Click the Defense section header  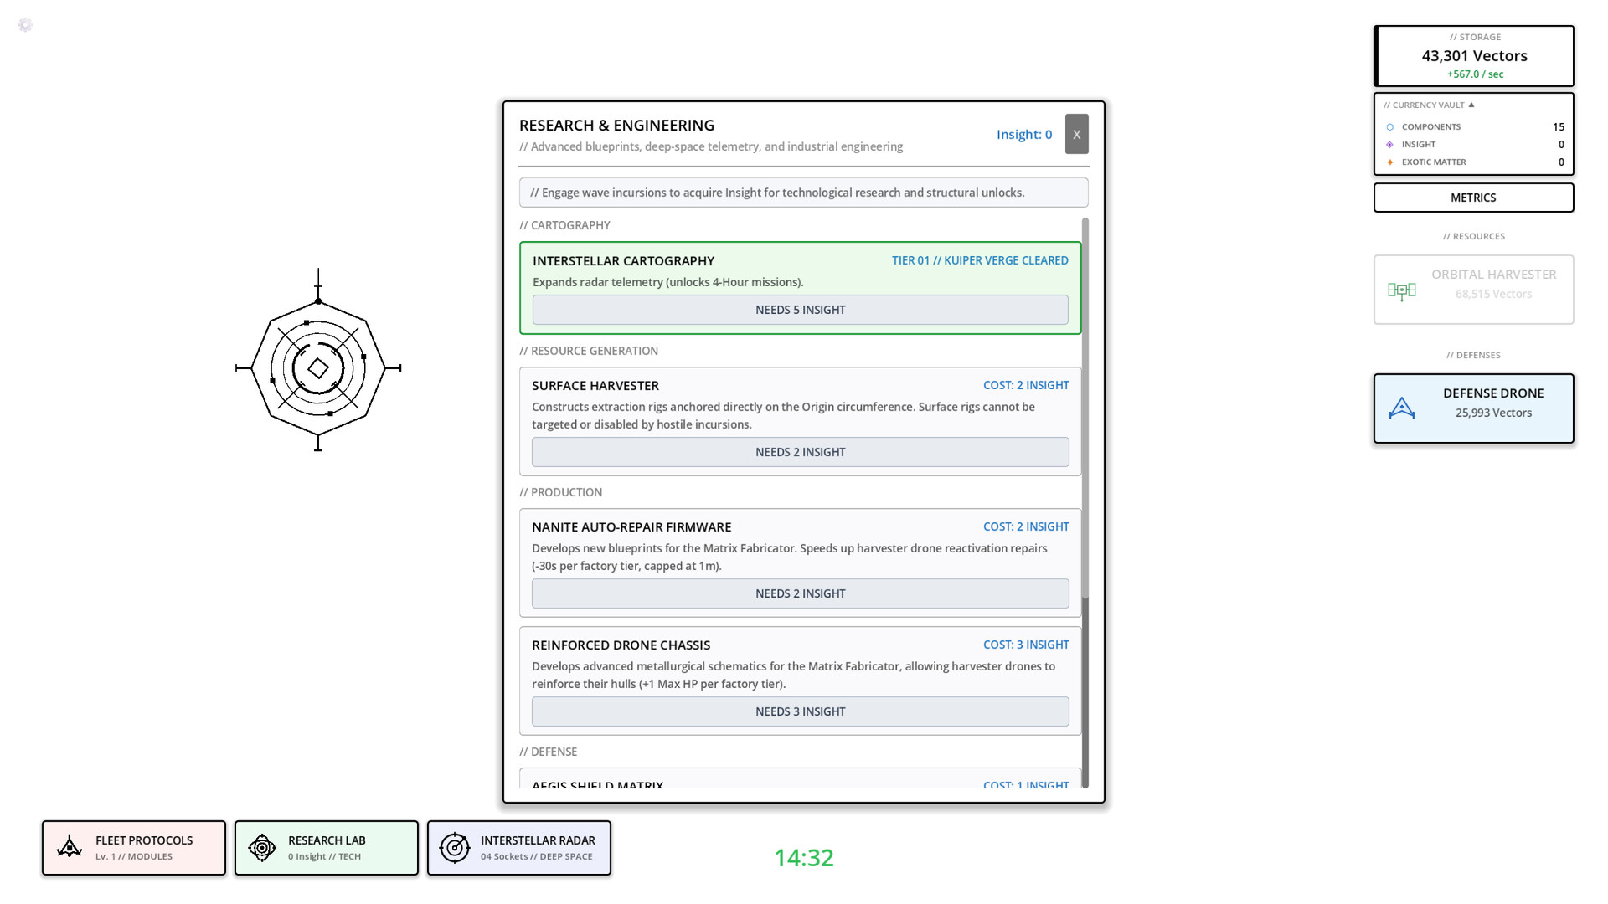coord(548,752)
